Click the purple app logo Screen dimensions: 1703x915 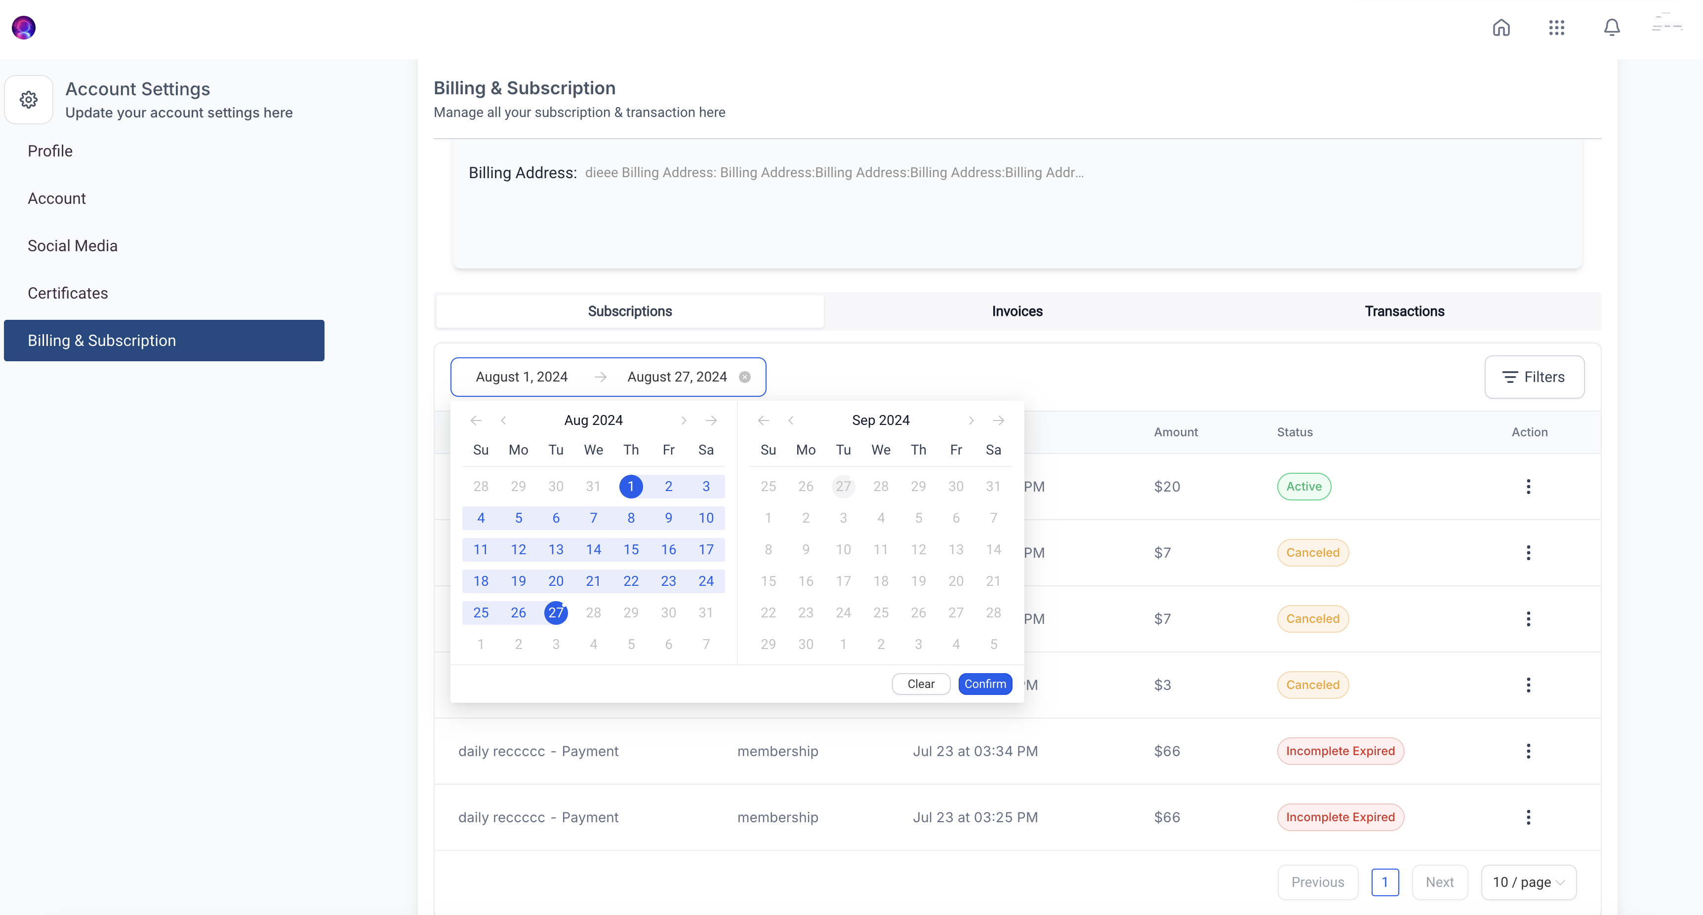[24, 28]
